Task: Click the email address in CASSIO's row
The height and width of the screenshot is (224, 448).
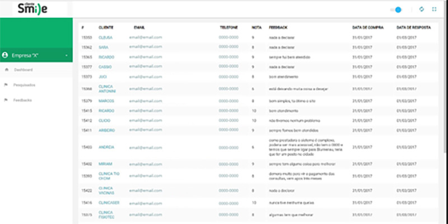Action: pyautogui.click(x=146, y=66)
